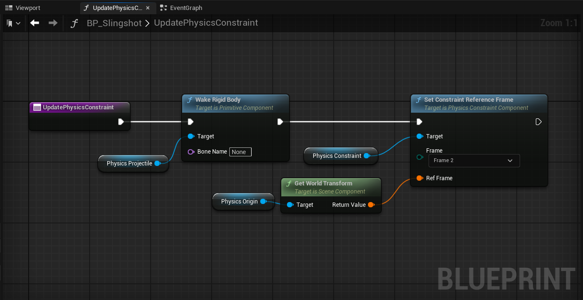Click the orange Return Value pin
The height and width of the screenshot is (300, 583).
point(371,205)
